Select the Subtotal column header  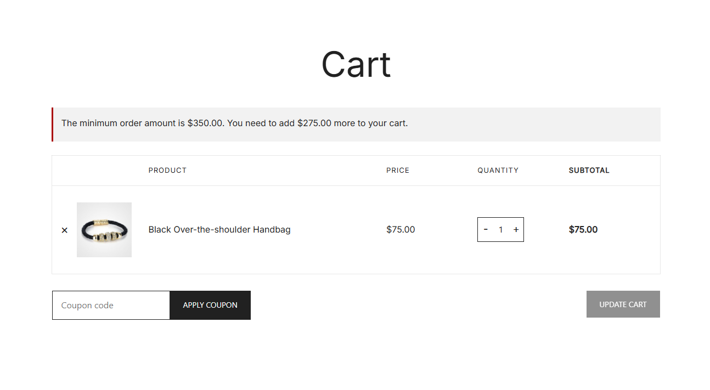589,171
